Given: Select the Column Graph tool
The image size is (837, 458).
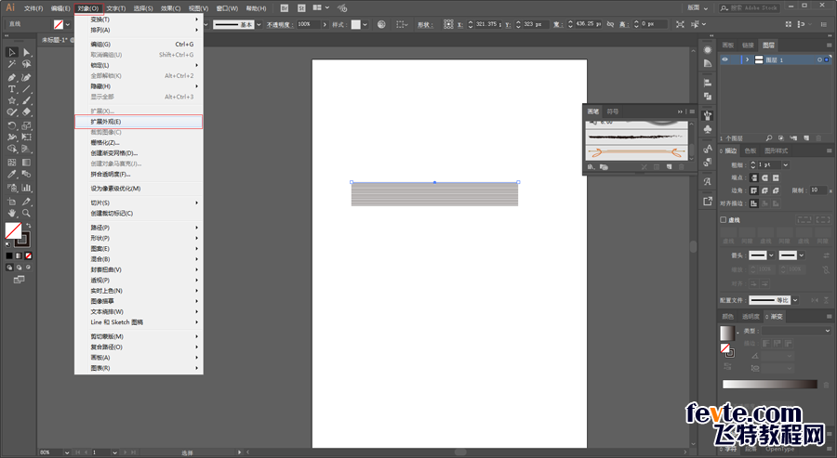Looking at the screenshot, I should coord(26,188).
